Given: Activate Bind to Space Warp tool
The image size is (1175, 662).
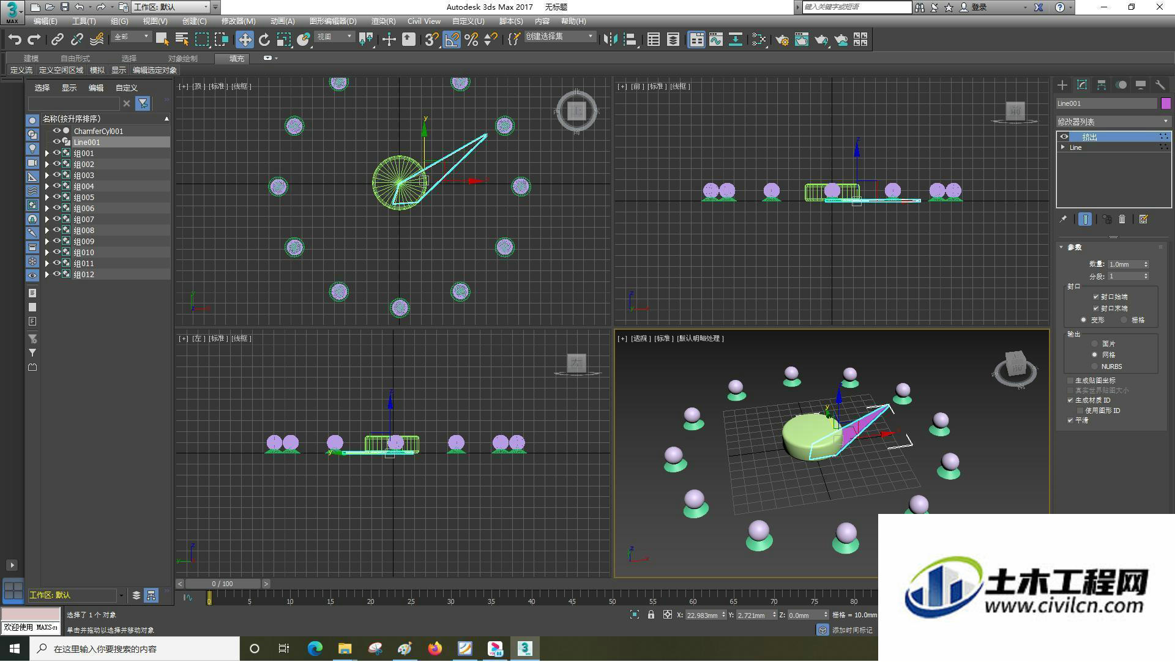Looking at the screenshot, I should (97, 40).
